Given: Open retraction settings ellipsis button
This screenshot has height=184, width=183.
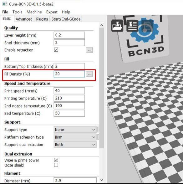Looking at the screenshot, I should tap(89, 50).
